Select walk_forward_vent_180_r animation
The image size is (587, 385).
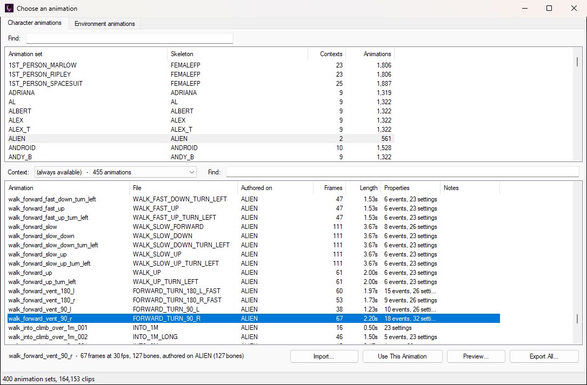point(254,300)
